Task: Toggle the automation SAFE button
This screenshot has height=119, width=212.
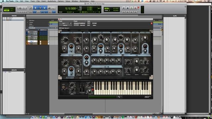Action: 88,25
